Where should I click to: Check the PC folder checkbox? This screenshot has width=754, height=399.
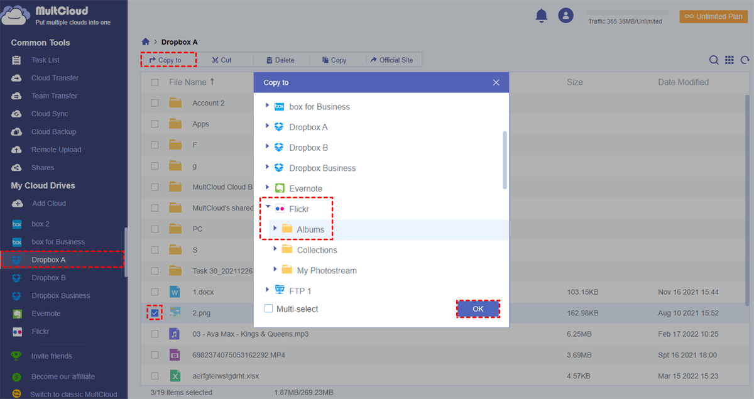pos(155,229)
